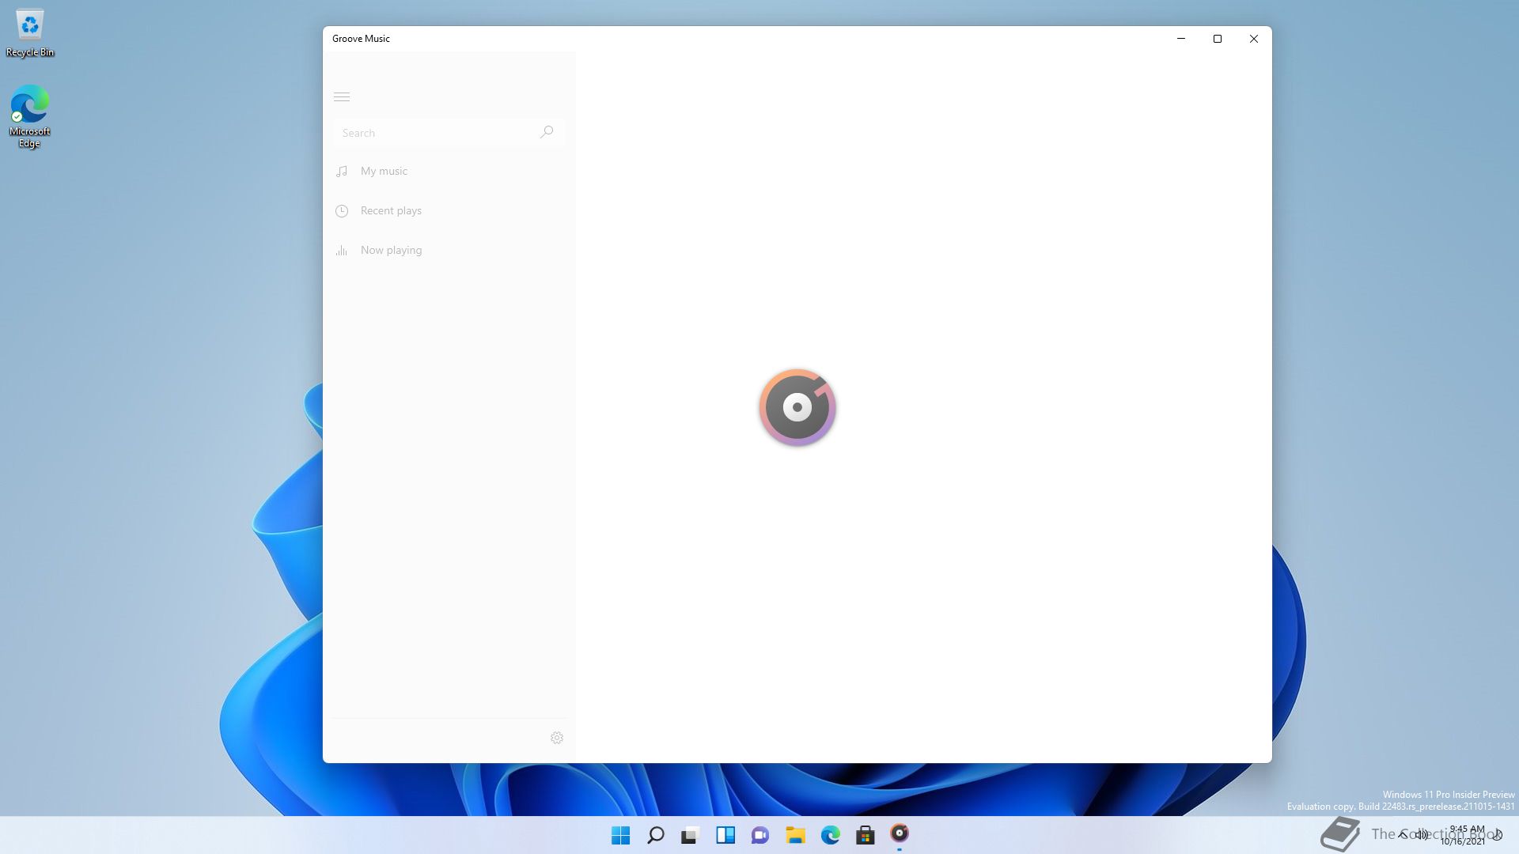Screen dimensions: 1519x854
Task: Click the search magnifier icon
Action: click(547, 132)
